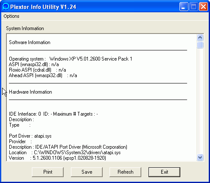Click the 'Hardware Information' heading
The height and width of the screenshot is (183, 210).
click(31, 92)
